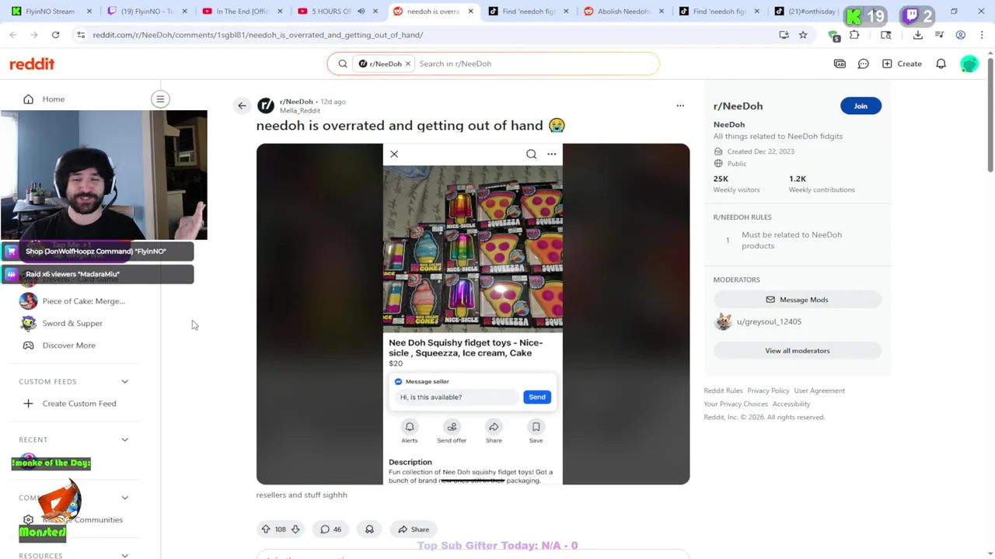Expand the Resources section
The width and height of the screenshot is (995, 559).
pos(124,555)
